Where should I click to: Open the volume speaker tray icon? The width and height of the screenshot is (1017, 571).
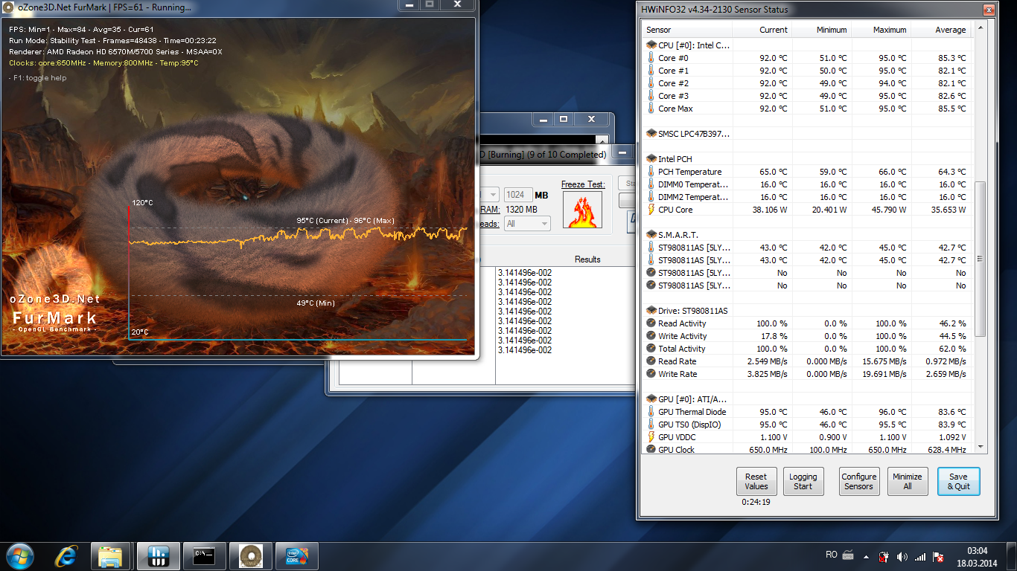click(902, 556)
